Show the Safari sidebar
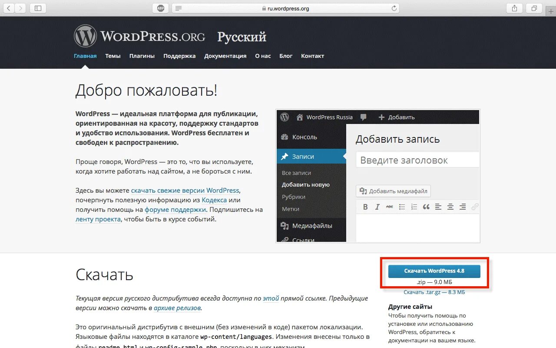Image resolution: width=556 pixels, height=348 pixels. (x=38, y=8)
